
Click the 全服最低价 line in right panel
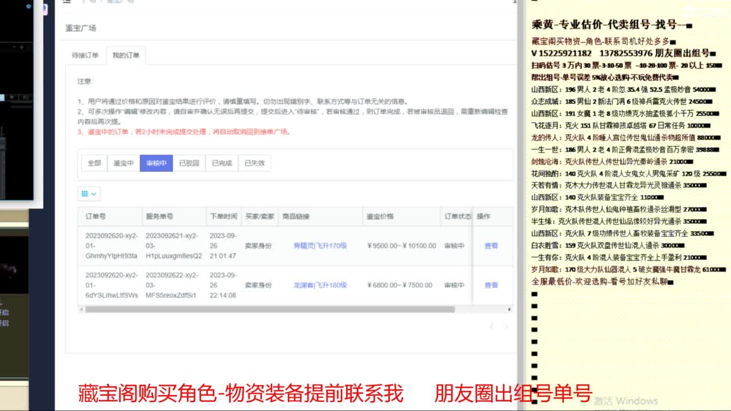(604, 281)
